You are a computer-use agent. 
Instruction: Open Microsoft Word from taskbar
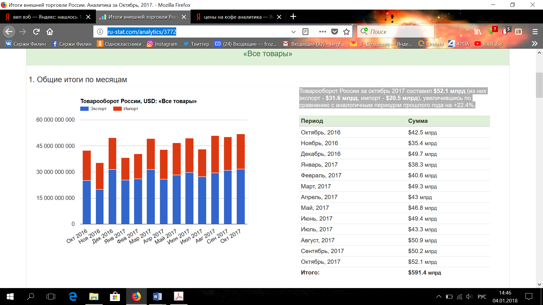[158, 297]
